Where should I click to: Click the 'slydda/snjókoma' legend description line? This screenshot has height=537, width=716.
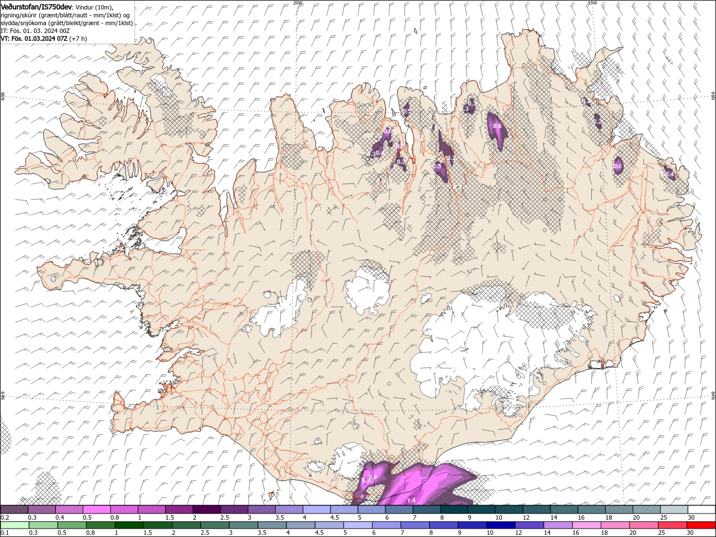click(67, 23)
